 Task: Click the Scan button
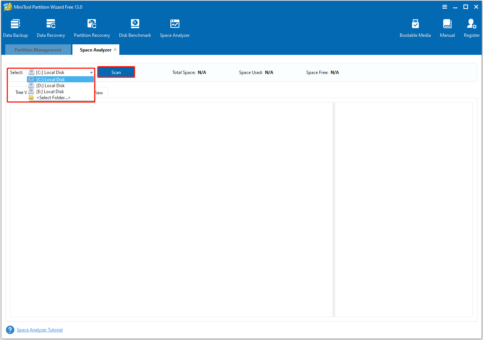[116, 72]
